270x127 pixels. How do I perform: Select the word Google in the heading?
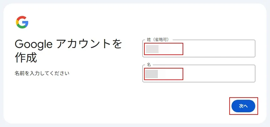(x=33, y=44)
